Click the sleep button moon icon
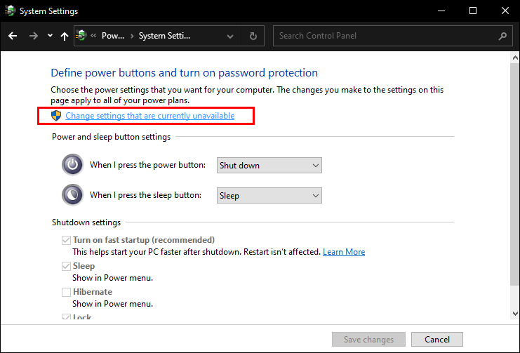Screen dimensions: 520x353 tap(72, 195)
